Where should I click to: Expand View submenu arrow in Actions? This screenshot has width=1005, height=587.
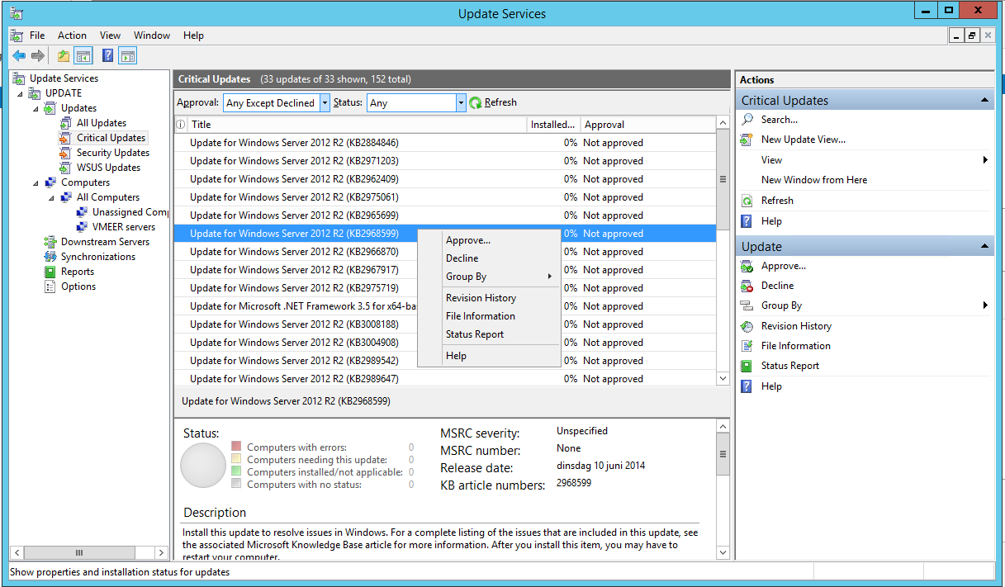click(x=985, y=160)
